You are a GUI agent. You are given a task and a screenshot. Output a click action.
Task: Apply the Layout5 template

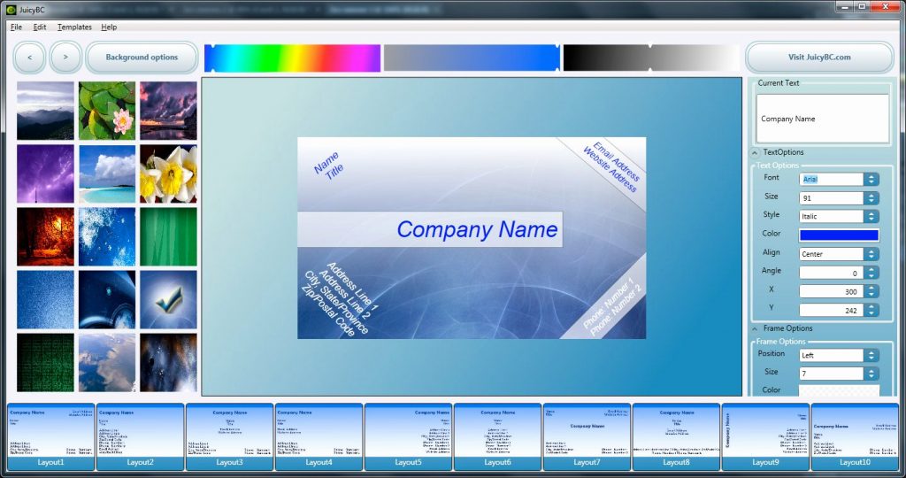point(408,436)
